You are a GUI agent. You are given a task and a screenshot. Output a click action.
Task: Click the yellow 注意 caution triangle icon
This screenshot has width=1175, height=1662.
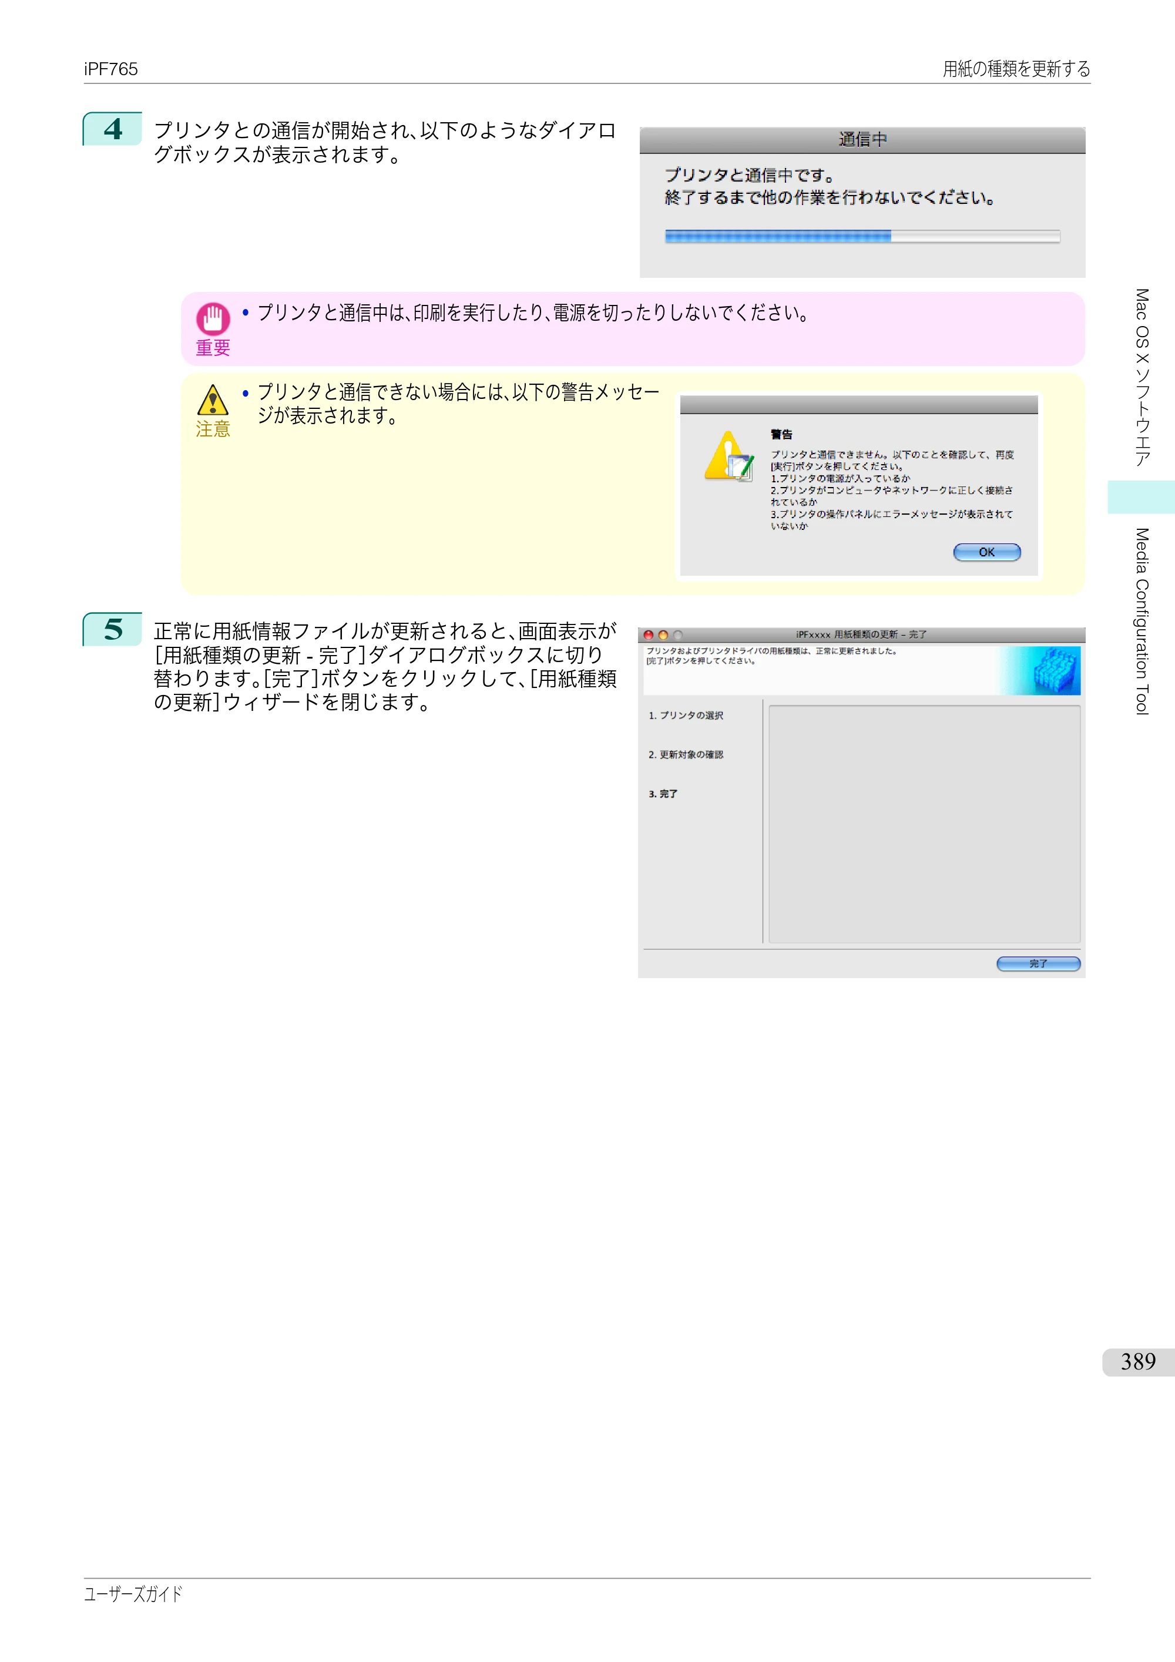pos(213,399)
